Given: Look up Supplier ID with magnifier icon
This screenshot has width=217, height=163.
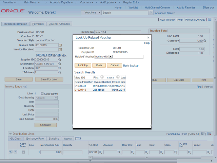Looking at the screenshot, I should [60, 60].
